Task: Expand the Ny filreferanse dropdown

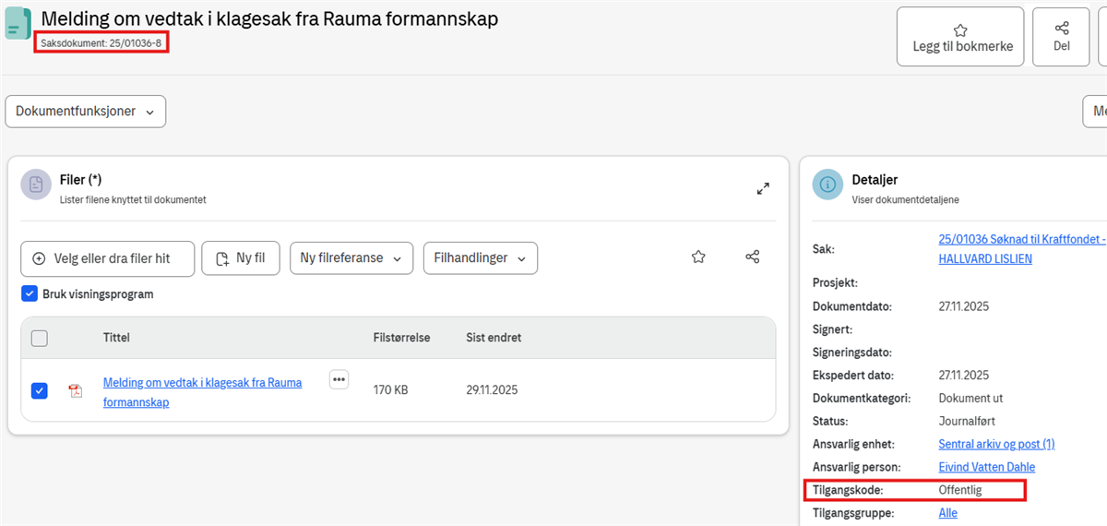Action: (351, 258)
